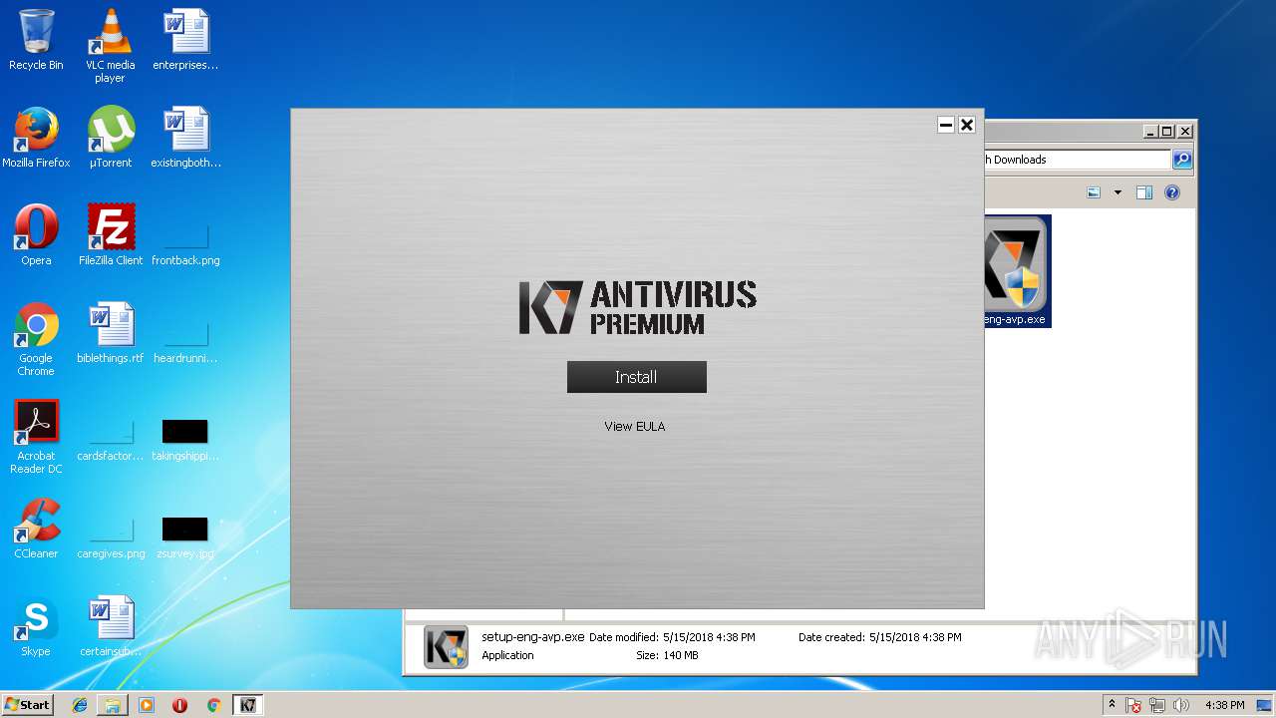Screen dimensions: 1276x718
Task: Open the Recycle Bin desktop icon
Action: [x=36, y=40]
